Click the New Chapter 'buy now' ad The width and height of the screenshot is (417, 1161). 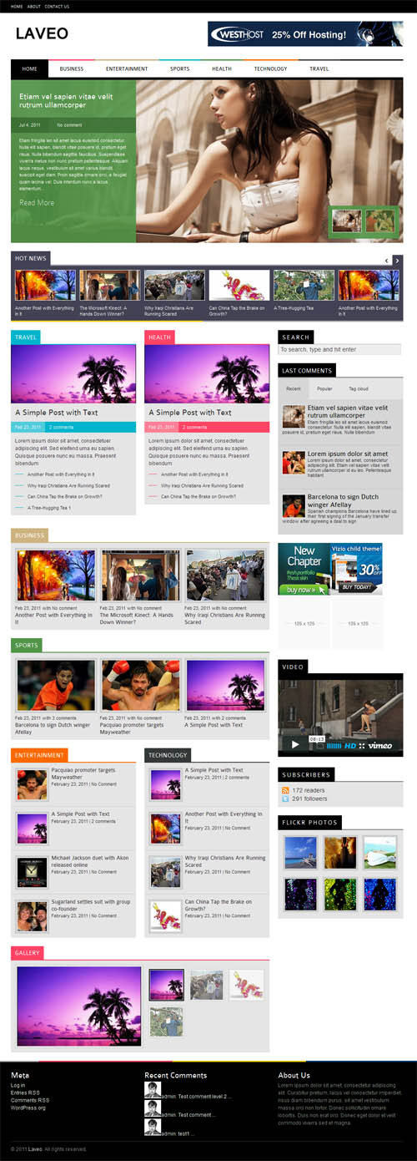(x=304, y=569)
